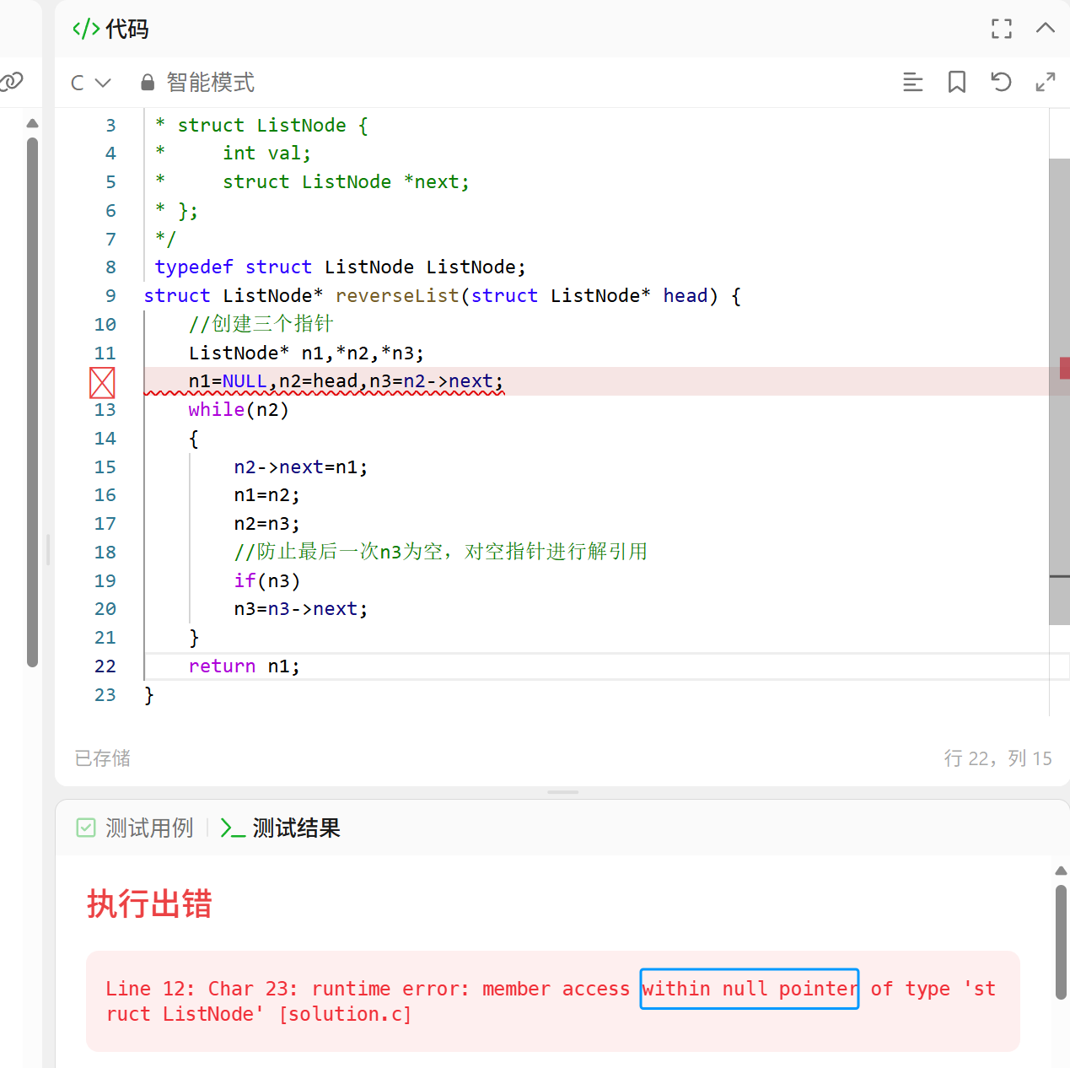This screenshot has width=1070, height=1068.
Task: Expand editor using diagonal arrows icon
Action: 1046,82
